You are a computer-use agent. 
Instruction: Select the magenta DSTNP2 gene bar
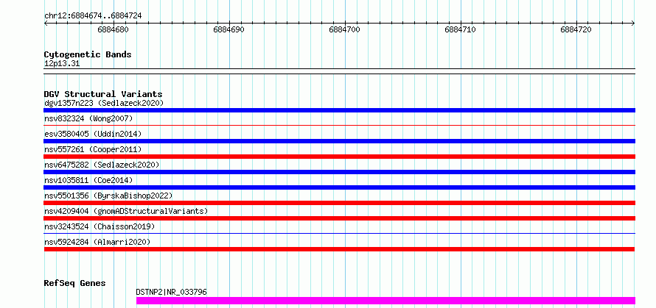pyautogui.click(x=385, y=301)
